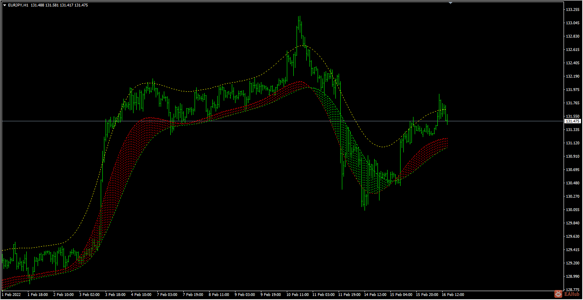Viewport: 583px width, 300px height.
Task: Click the "3 Feb 18:00" time axis label
Action: tap(115, 295)
